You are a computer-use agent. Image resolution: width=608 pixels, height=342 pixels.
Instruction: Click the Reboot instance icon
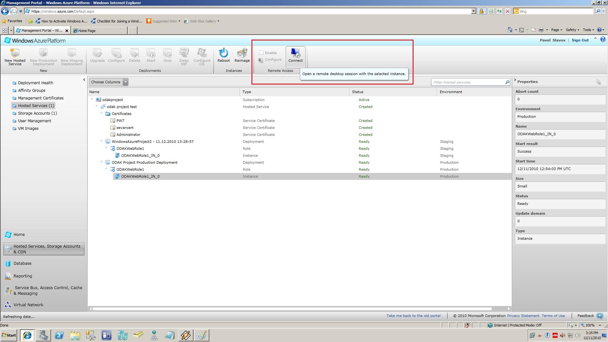(223, 53)
